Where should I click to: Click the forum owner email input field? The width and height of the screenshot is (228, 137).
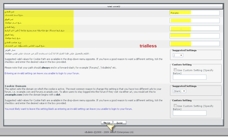click(194, 43)
